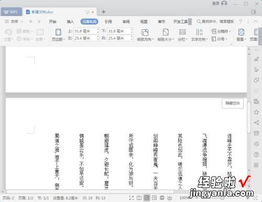The height and width of the screenshot is (202, 262).
Task: Click the bottom margin 31.8 毫米 field
Action: click(119, 31)
